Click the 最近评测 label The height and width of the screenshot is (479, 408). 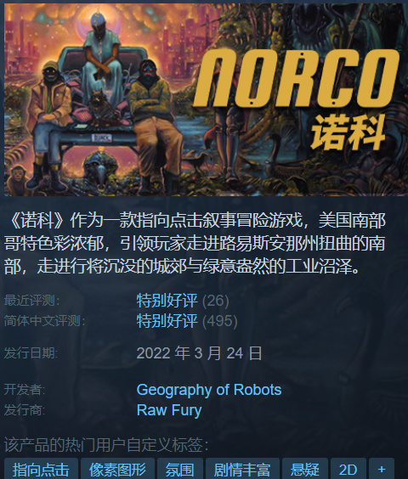point(31,301)
